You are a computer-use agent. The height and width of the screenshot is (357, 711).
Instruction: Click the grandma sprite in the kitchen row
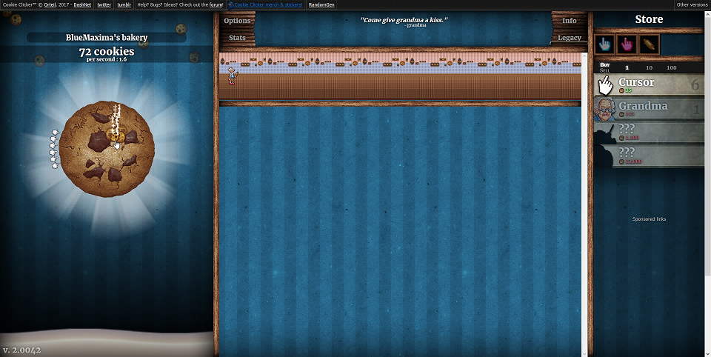pyautogui.click(x=232, y=76)
